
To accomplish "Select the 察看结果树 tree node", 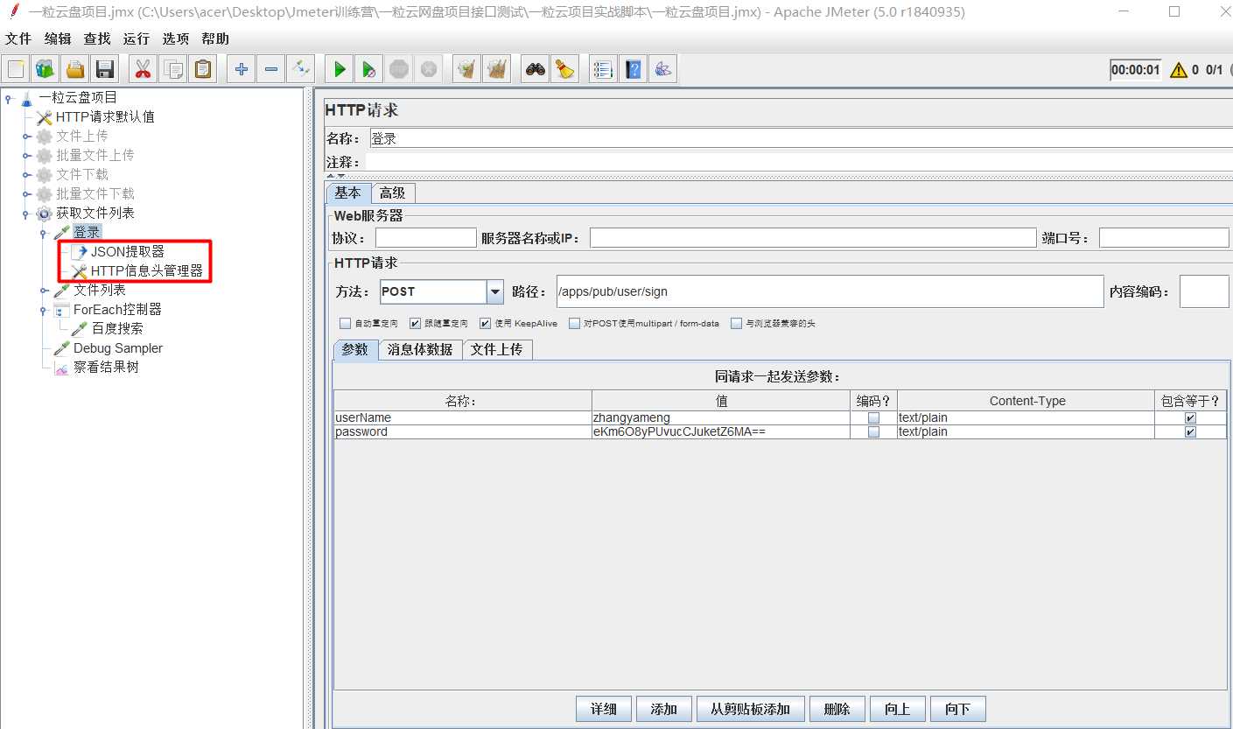I will [x=106, y=368].
